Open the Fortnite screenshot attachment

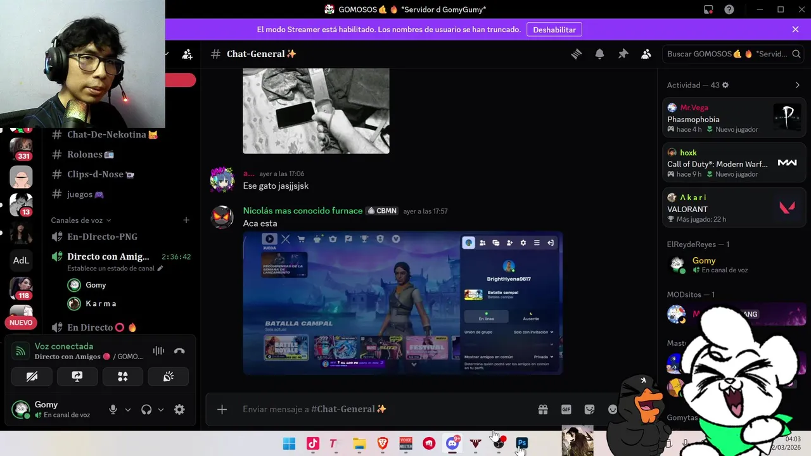[403, 303]
